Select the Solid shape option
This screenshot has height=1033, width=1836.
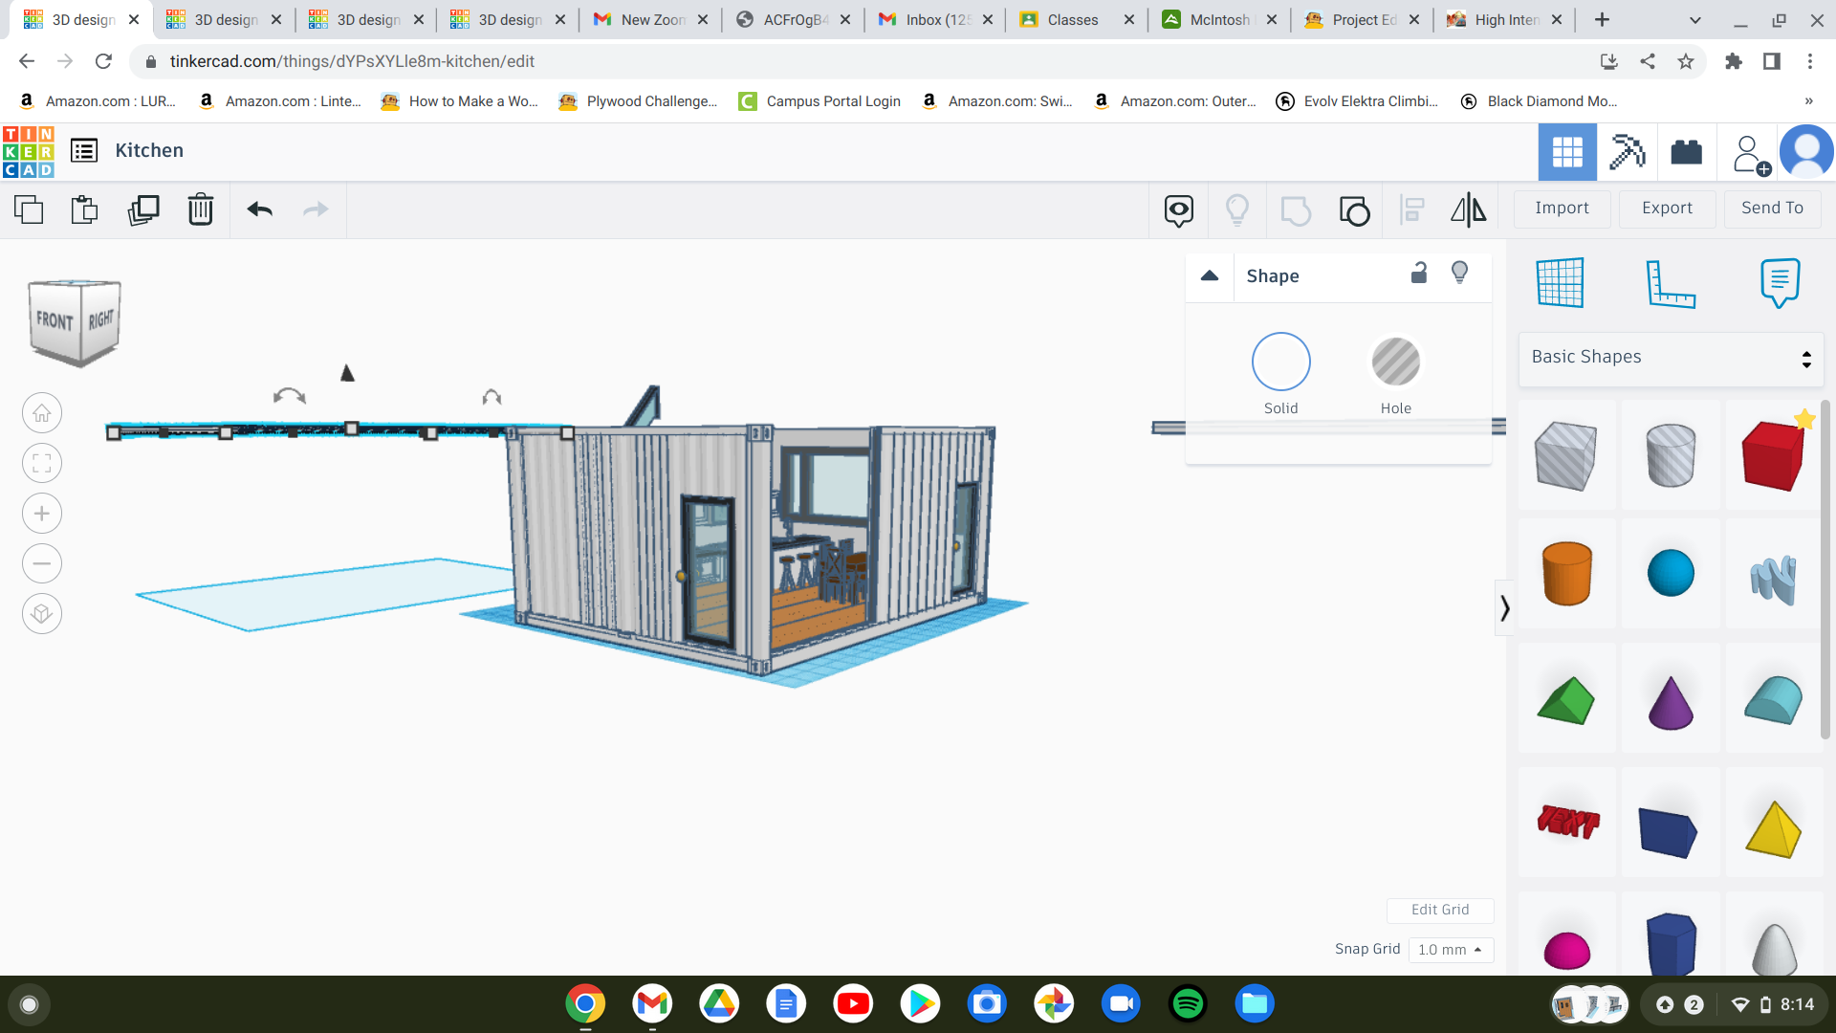pyautogui.click(x=1280, y=363)
